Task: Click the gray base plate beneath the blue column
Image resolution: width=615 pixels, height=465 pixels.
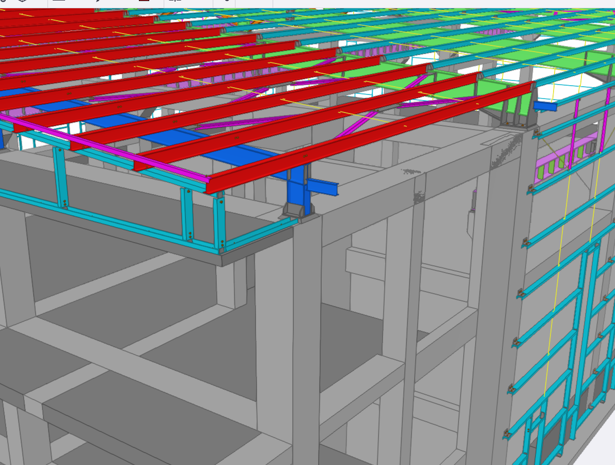Action: tap(292, 211)
